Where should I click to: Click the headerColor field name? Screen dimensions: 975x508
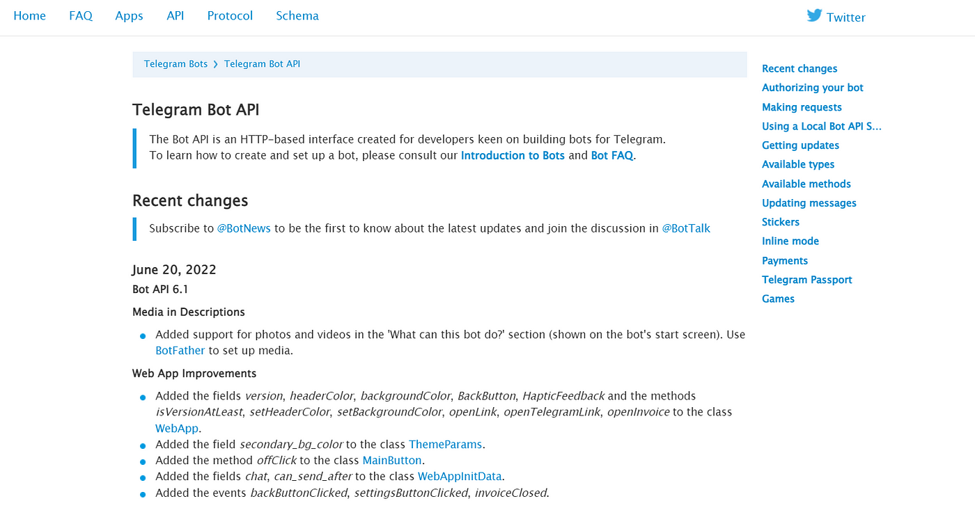(x=322, y=396)
